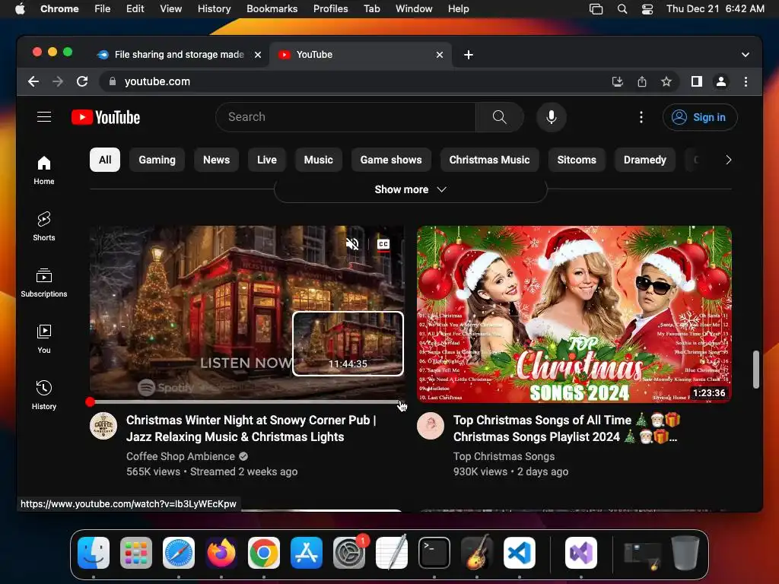Bookmark this page with the star icon
This screenshot has width=779, height=584.
point(666,81)
